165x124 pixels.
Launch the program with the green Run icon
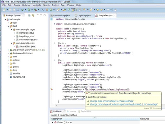click(29, 10)
